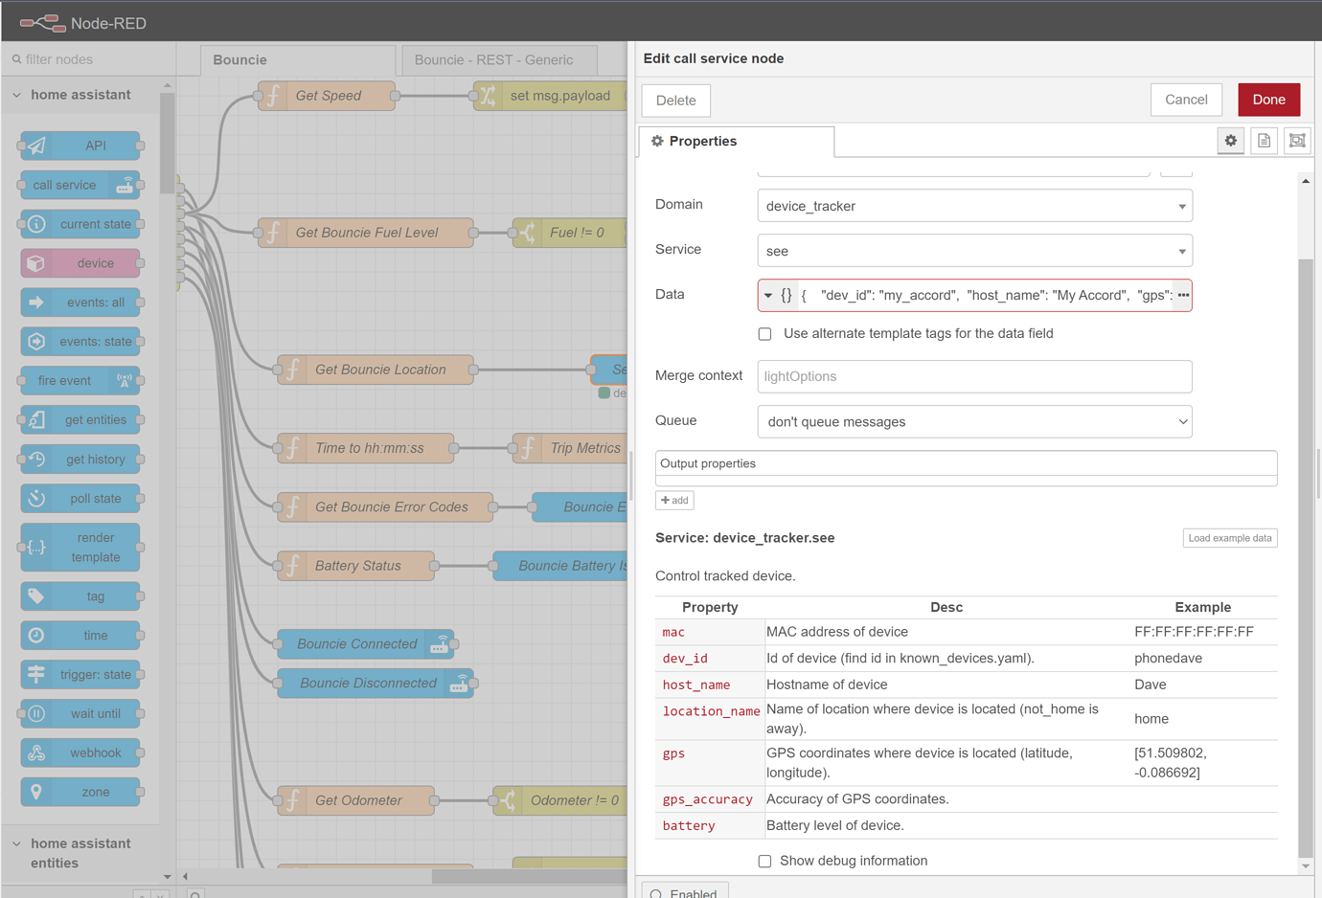Click the tag node icon
This screenshot has height=898, width=1322.
36,596
